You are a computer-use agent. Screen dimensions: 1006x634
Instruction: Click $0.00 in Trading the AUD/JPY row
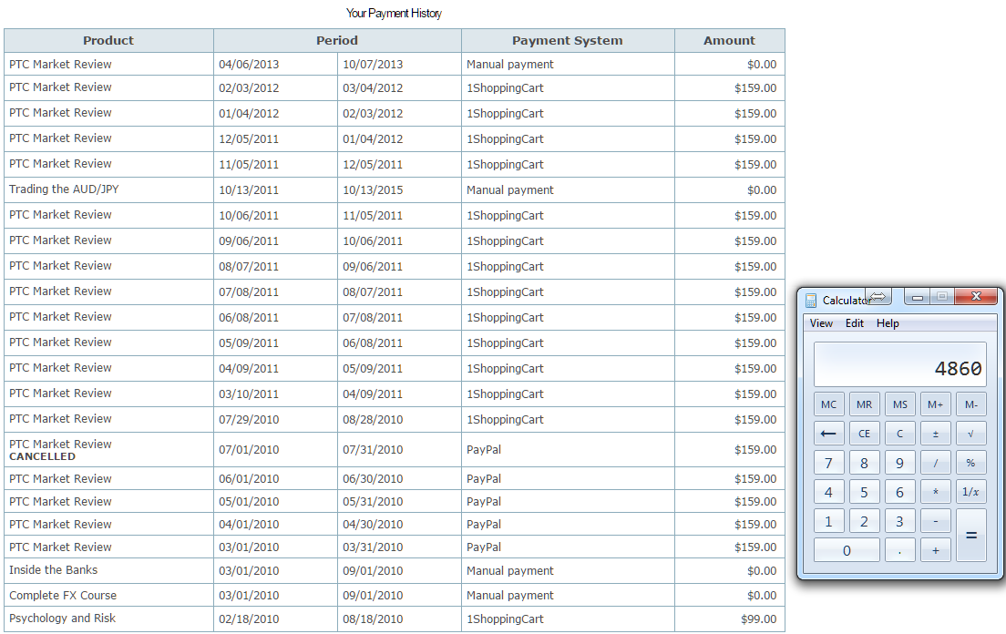(762, 189)
